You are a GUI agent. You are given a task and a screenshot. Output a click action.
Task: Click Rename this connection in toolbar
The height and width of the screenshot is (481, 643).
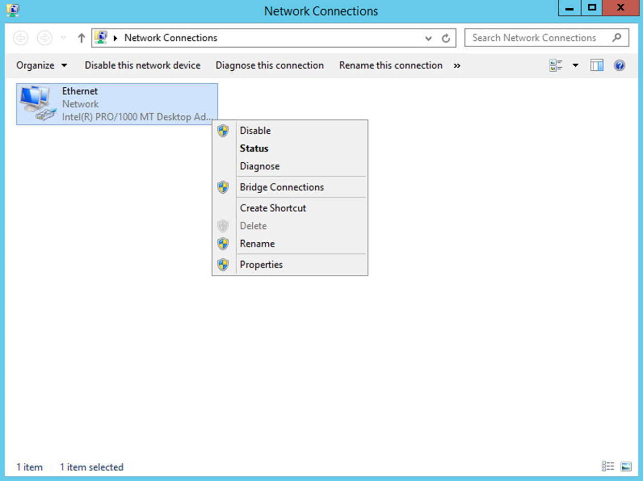coord(390,66)
